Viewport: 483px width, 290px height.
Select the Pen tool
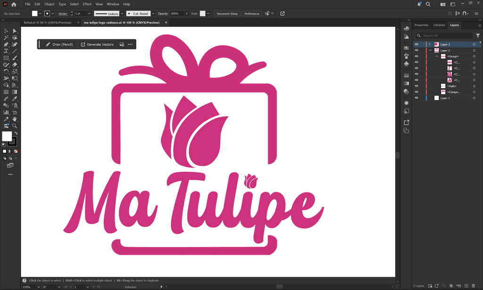coord(6,44)
